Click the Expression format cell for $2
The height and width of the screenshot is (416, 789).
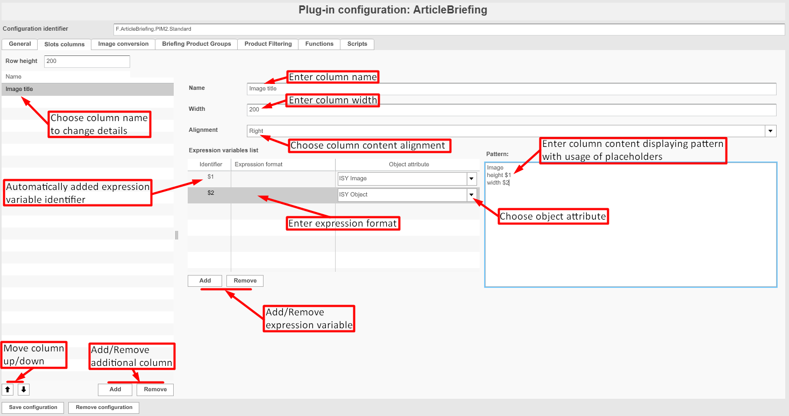[x=283, y=195]
